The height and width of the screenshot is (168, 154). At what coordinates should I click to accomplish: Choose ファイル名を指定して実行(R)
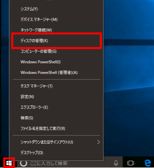click(56, 129)
